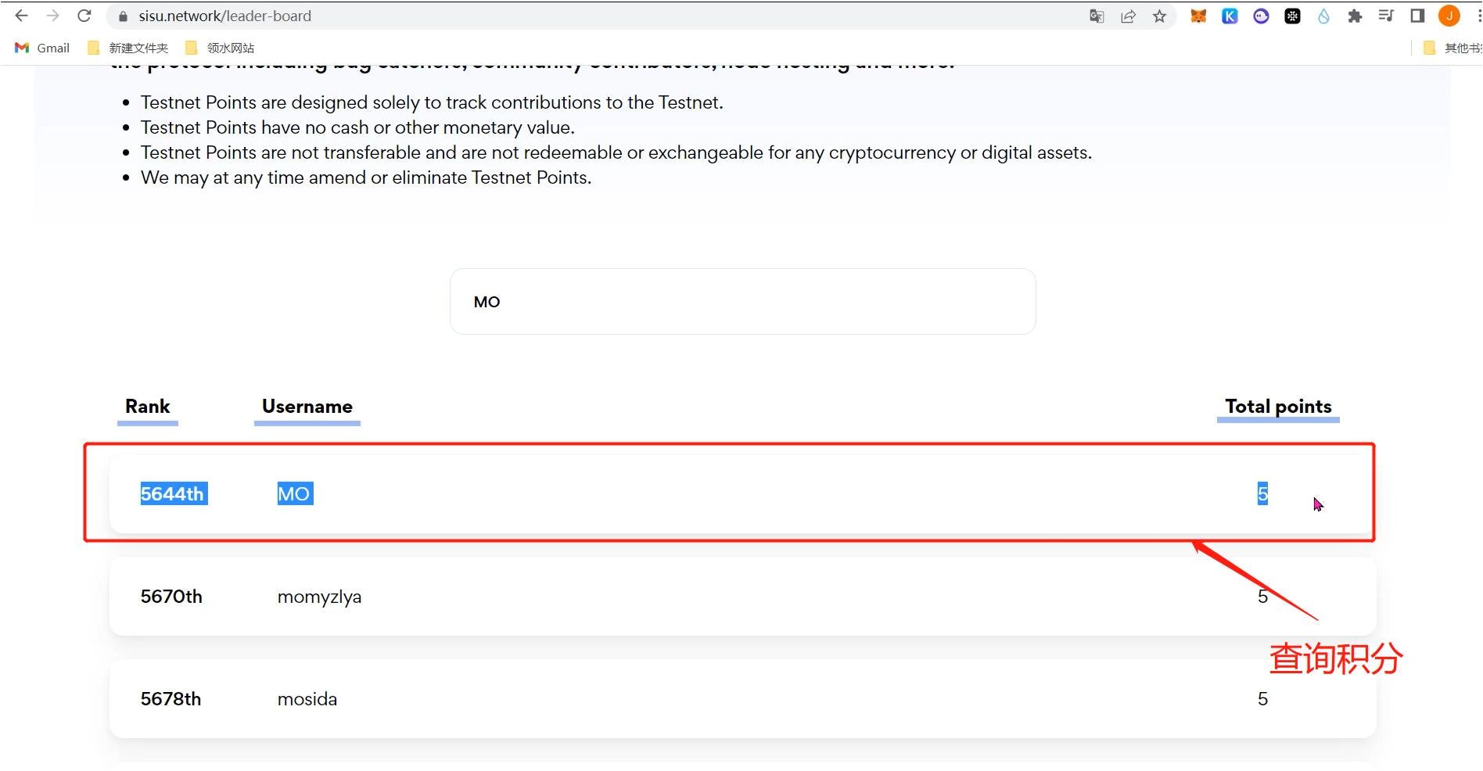Bookmark this page with the star icon

[1159, 16]
